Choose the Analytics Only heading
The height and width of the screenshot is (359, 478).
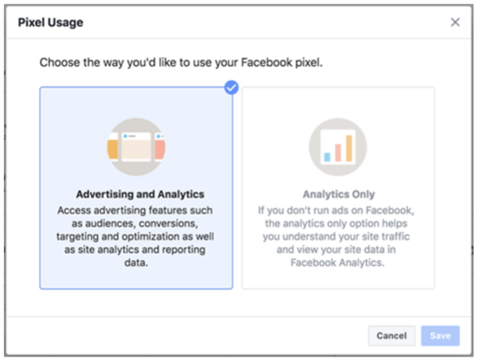pos(338,194)
